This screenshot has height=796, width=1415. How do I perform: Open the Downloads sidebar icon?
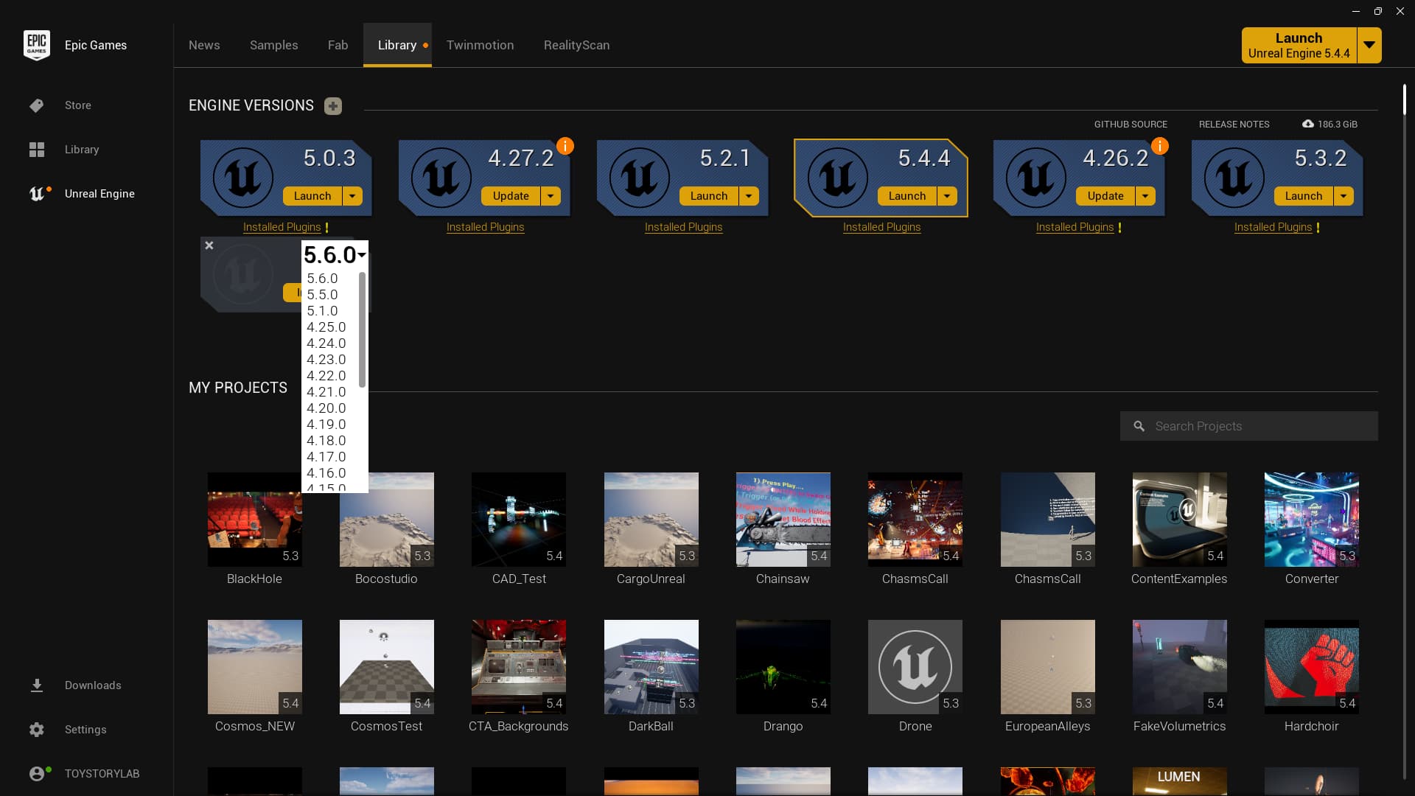click(x=37, y=685)
